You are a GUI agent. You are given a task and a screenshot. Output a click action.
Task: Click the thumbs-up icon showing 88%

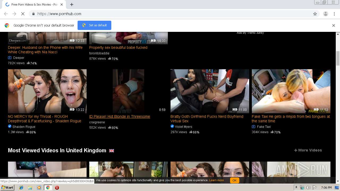pos(27,132)
